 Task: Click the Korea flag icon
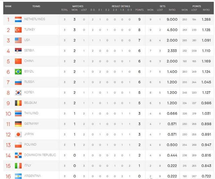18,93
